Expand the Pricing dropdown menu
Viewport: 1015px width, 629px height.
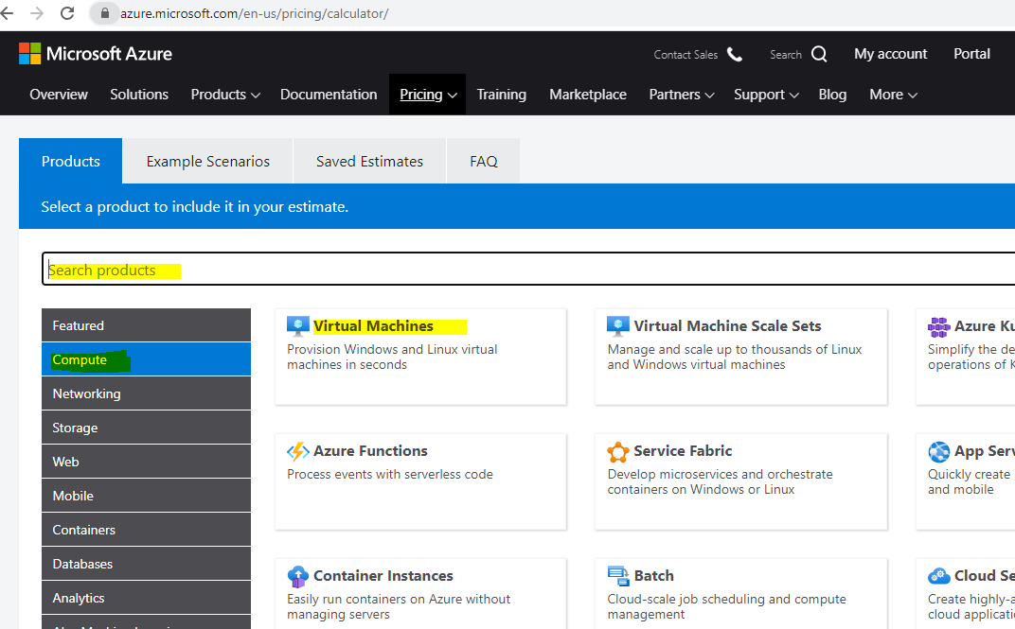coord(428,95)
